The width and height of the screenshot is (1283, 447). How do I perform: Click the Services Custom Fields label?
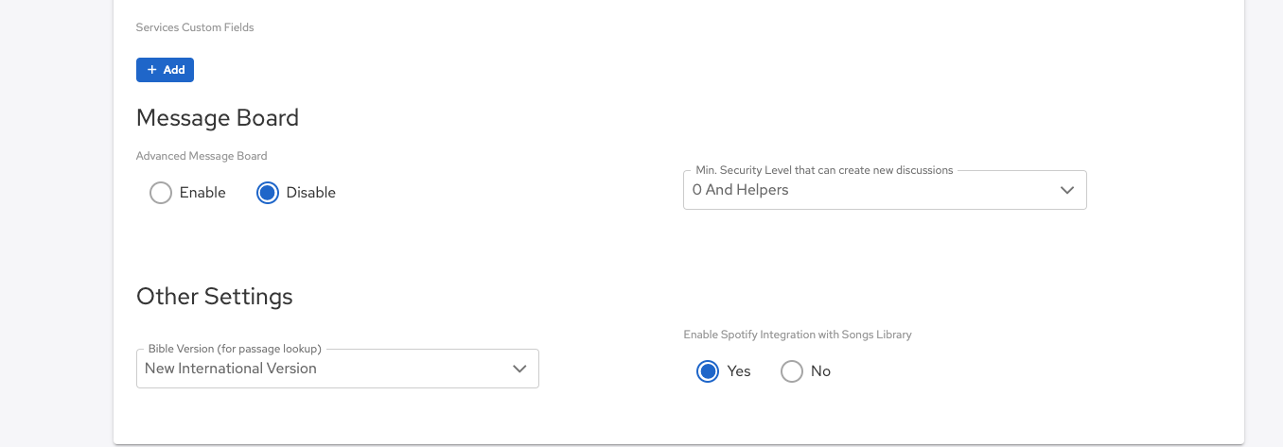[195, 27]
